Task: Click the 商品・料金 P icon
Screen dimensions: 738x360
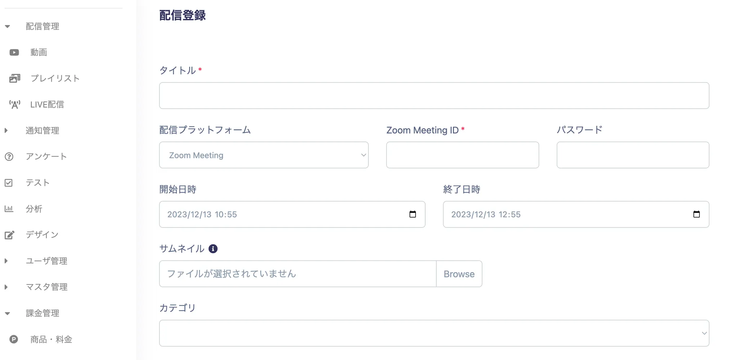Action: [14, 339]
